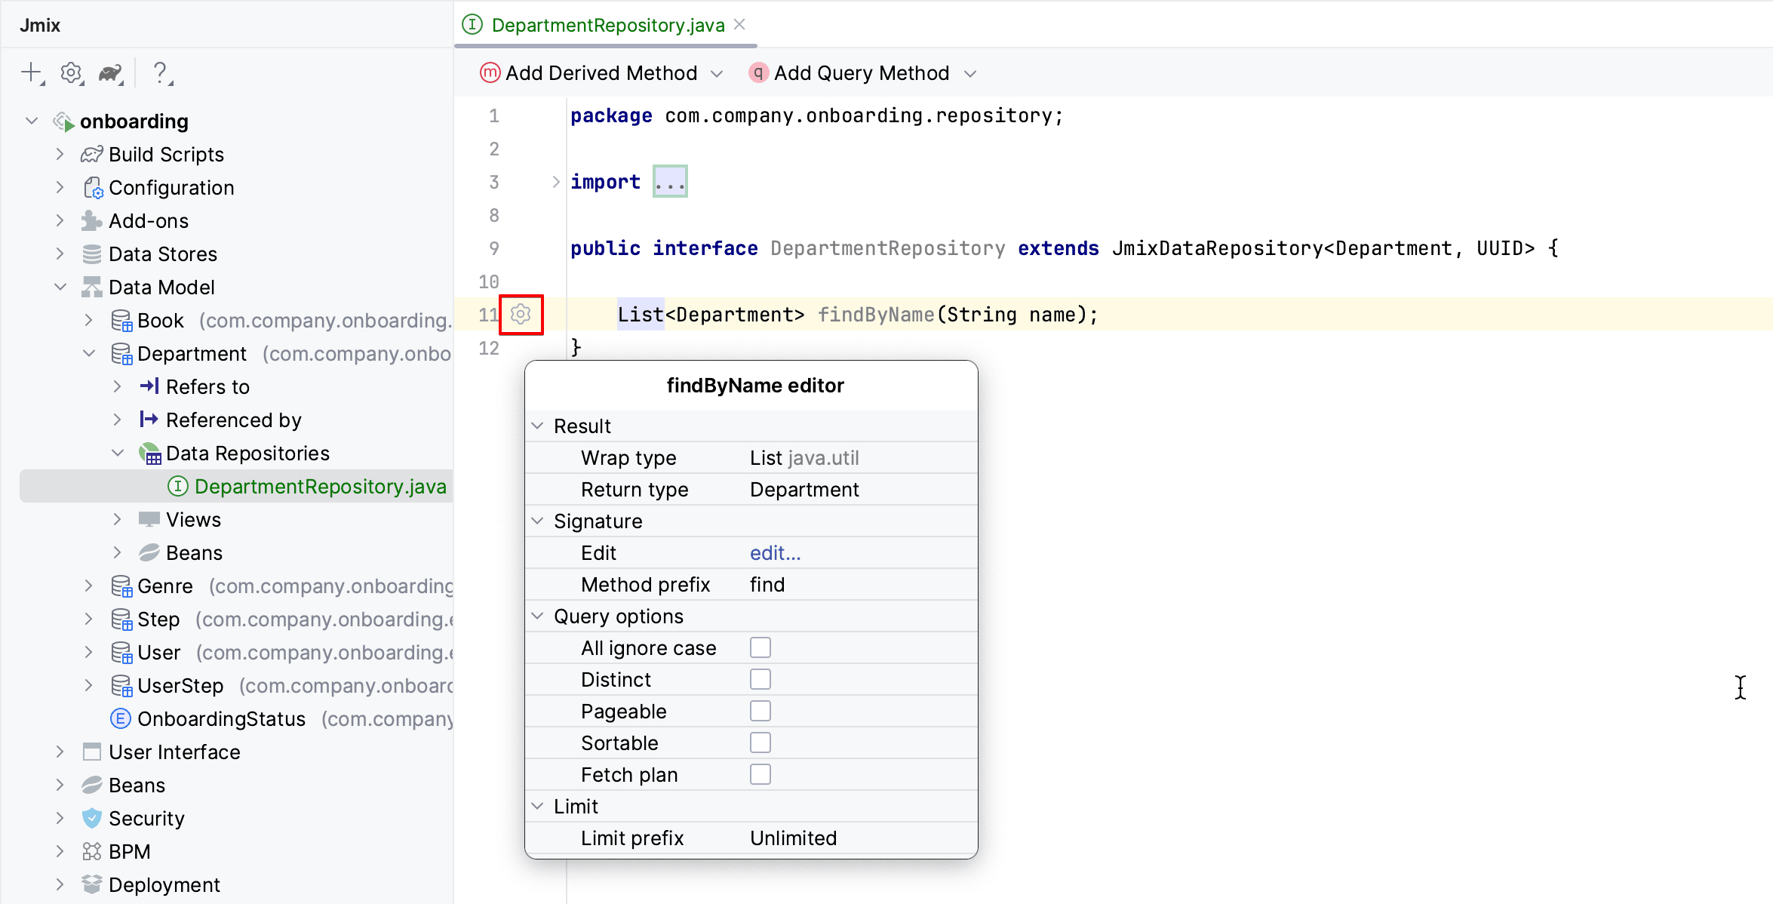
Task: Open the Add Derived Method dropdown
Action: tap(717, 73)
